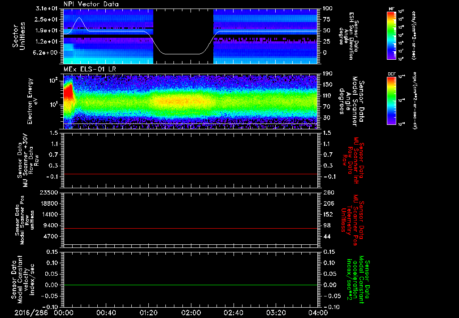Click the NF color bar gradient
459x318 pixels.
click(x=391, y=35)
